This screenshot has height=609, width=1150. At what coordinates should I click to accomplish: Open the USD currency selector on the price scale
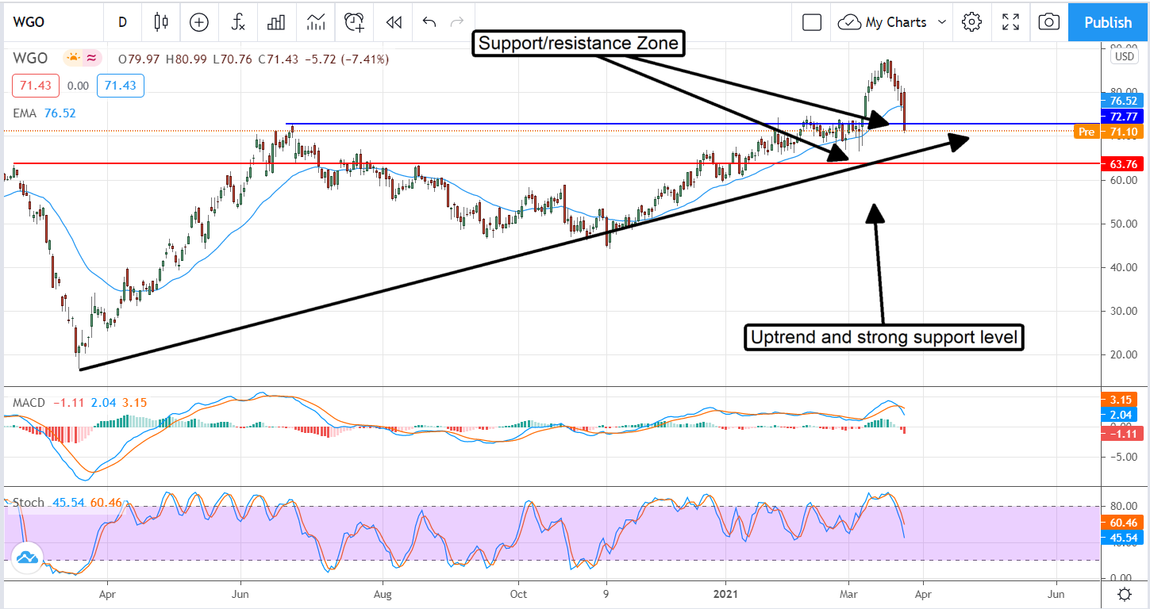point(1124,56)
